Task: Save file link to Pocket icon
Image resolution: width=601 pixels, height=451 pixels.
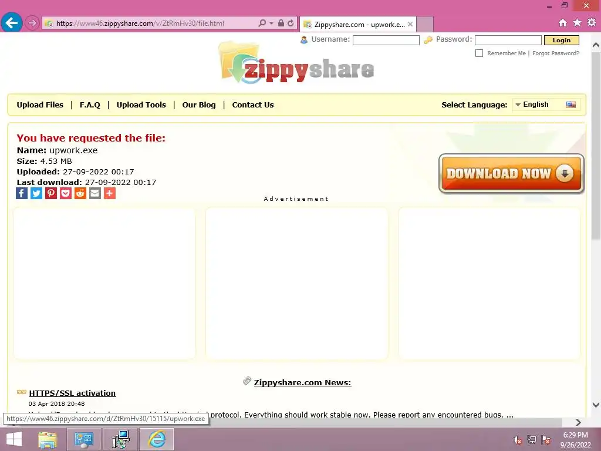Action: tap(66, 193)
